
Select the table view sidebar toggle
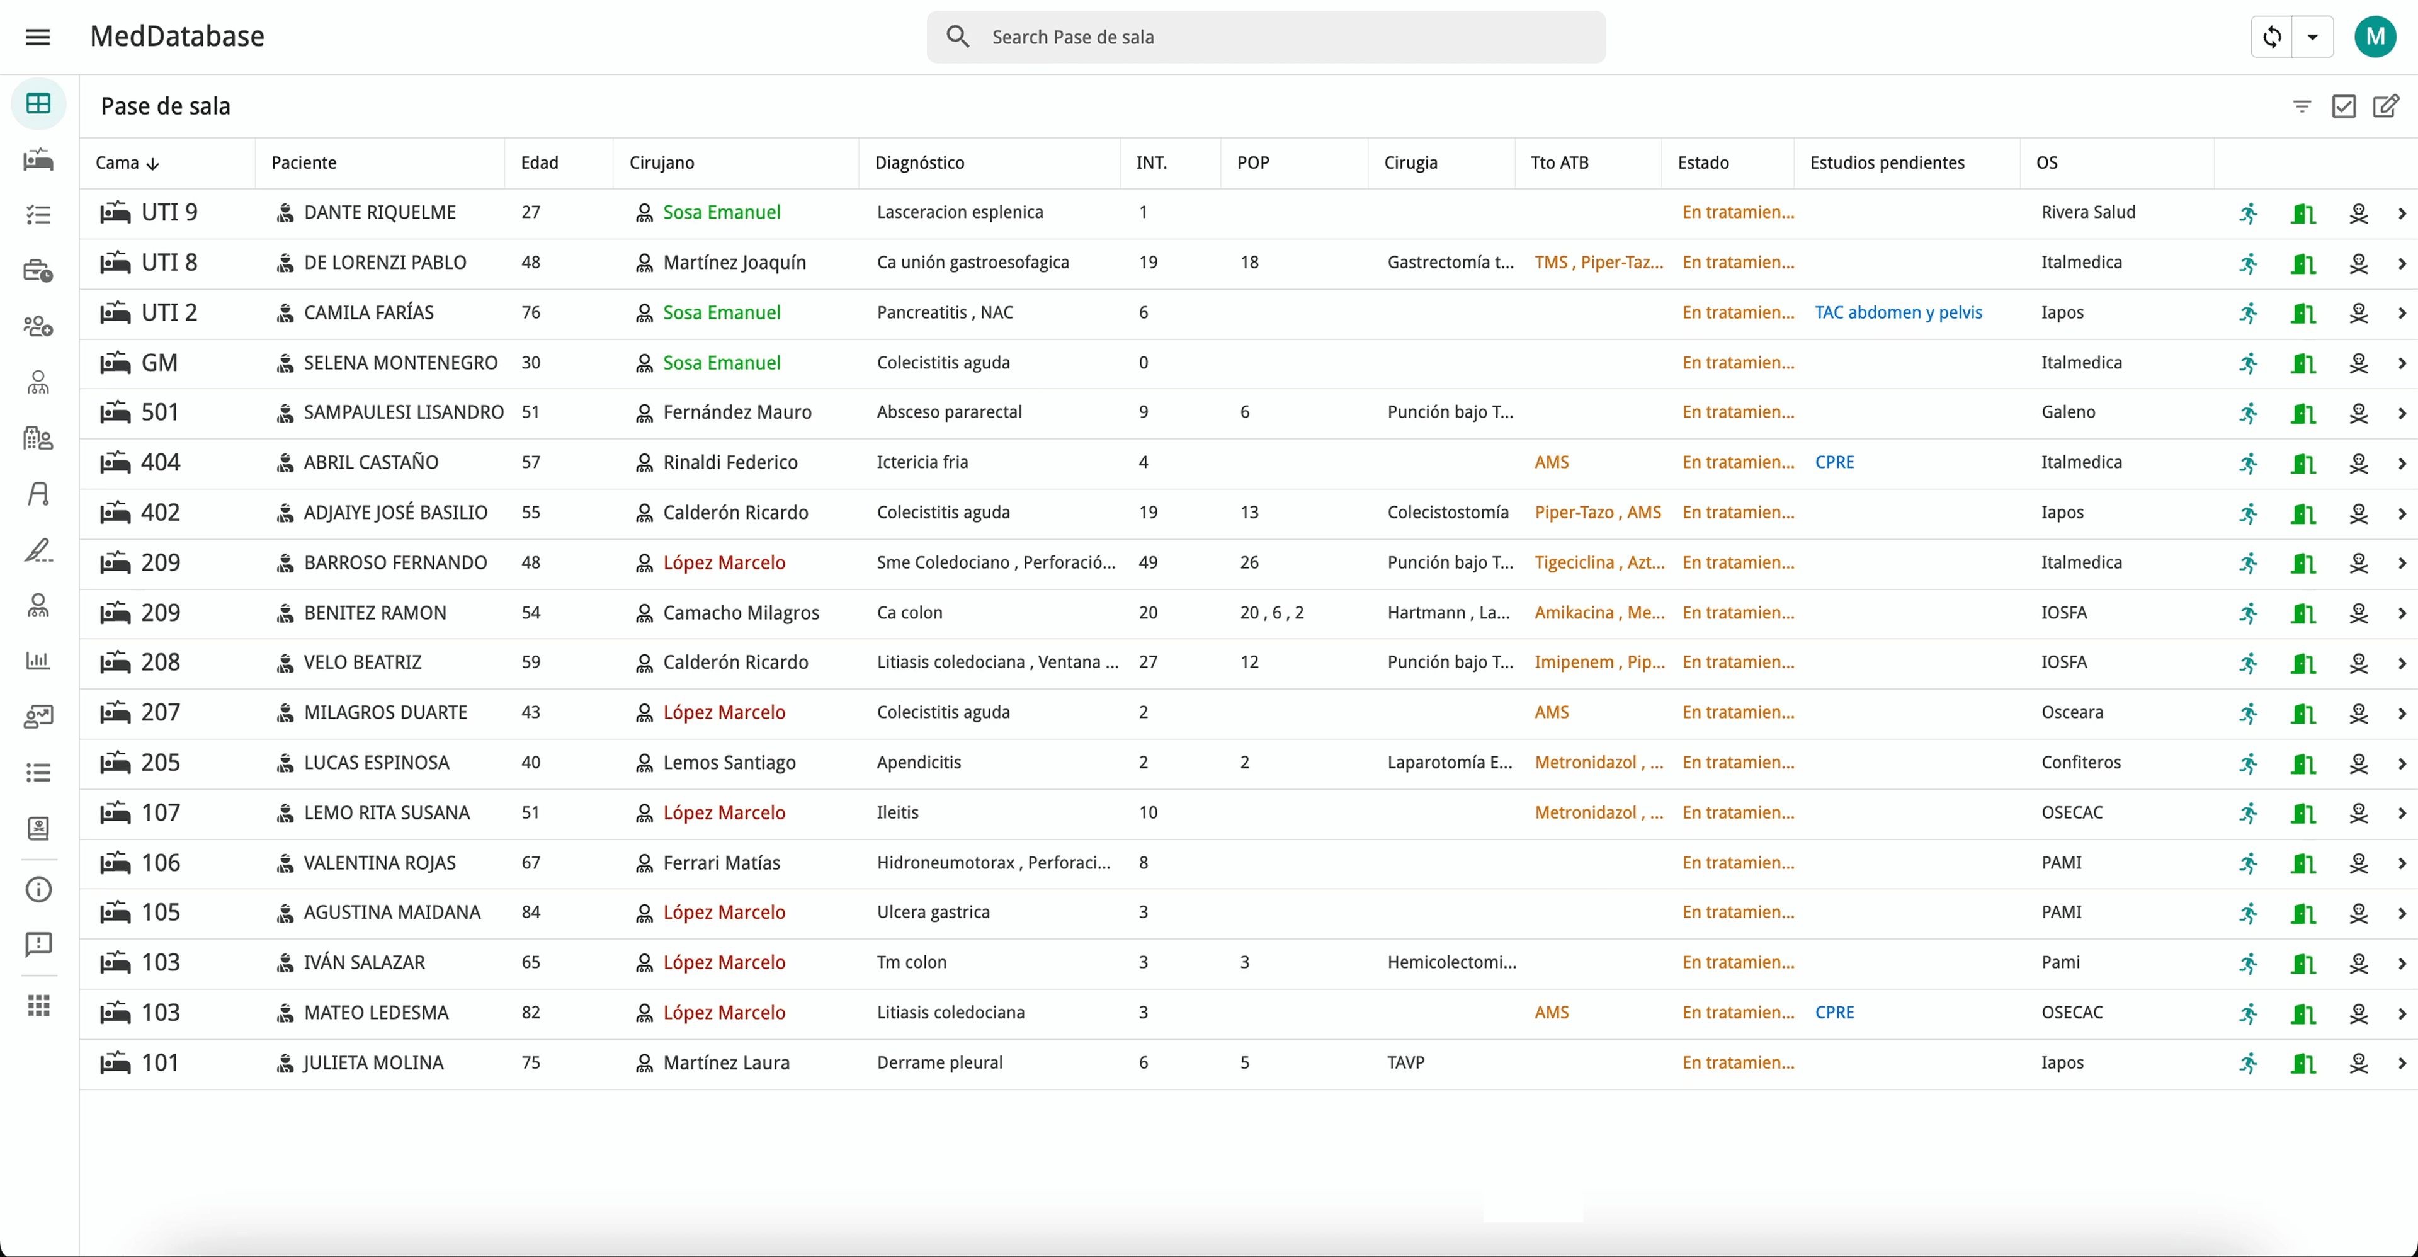(38, 103)
